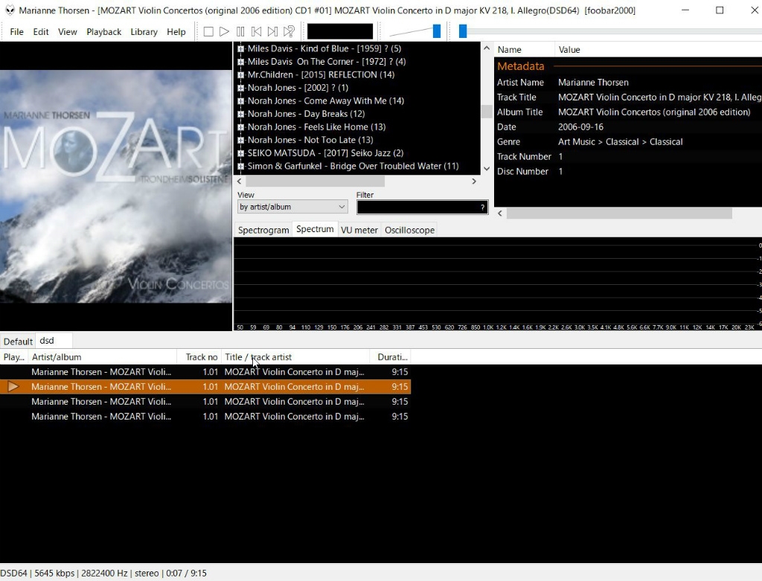Viewport: 762px width, 581px height.
Task: Click the status bar DSD64 info text
Action: tap(103, 574)
